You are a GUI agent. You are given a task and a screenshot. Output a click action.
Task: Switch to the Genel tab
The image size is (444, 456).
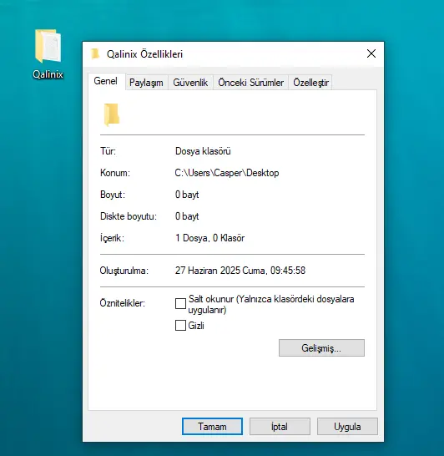[105, 81]
